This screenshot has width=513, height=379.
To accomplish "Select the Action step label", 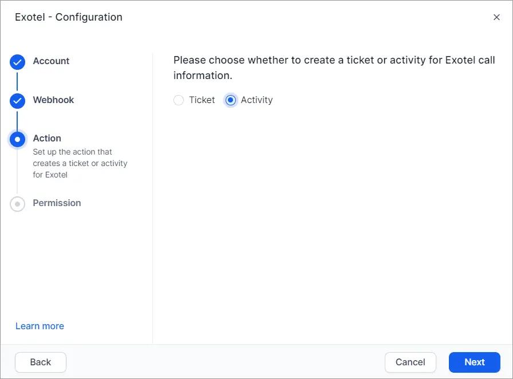I will coord(47,138).
